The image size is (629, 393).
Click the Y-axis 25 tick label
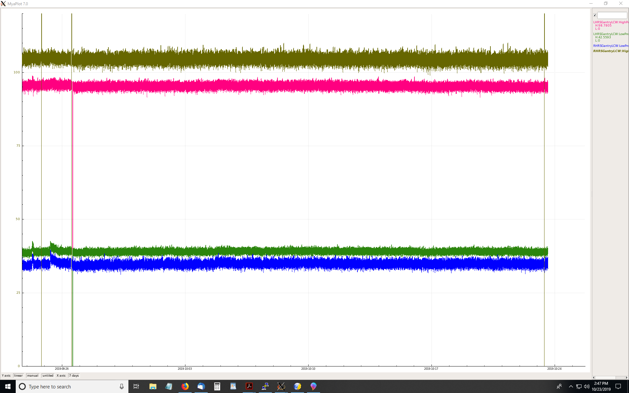coord(18,293)
